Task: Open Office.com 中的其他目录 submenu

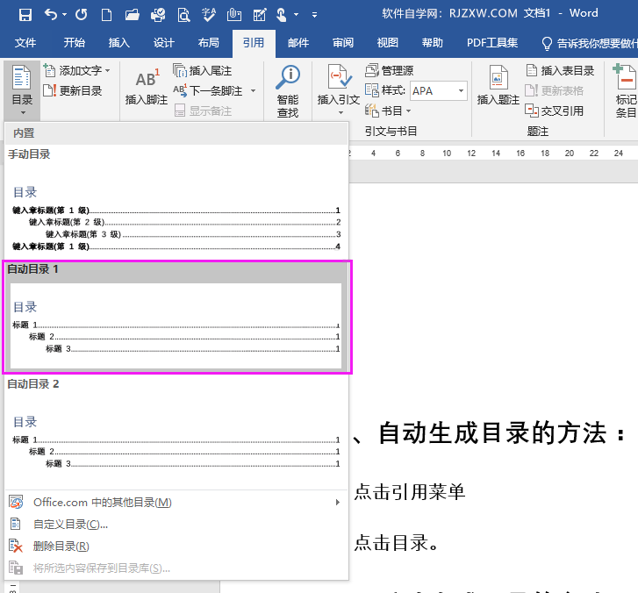Action: coord(176,503)
